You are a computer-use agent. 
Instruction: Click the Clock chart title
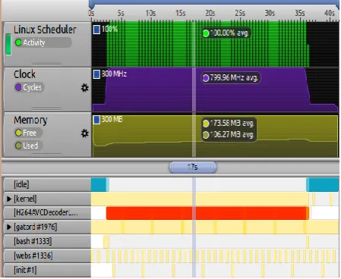(24, 74)
